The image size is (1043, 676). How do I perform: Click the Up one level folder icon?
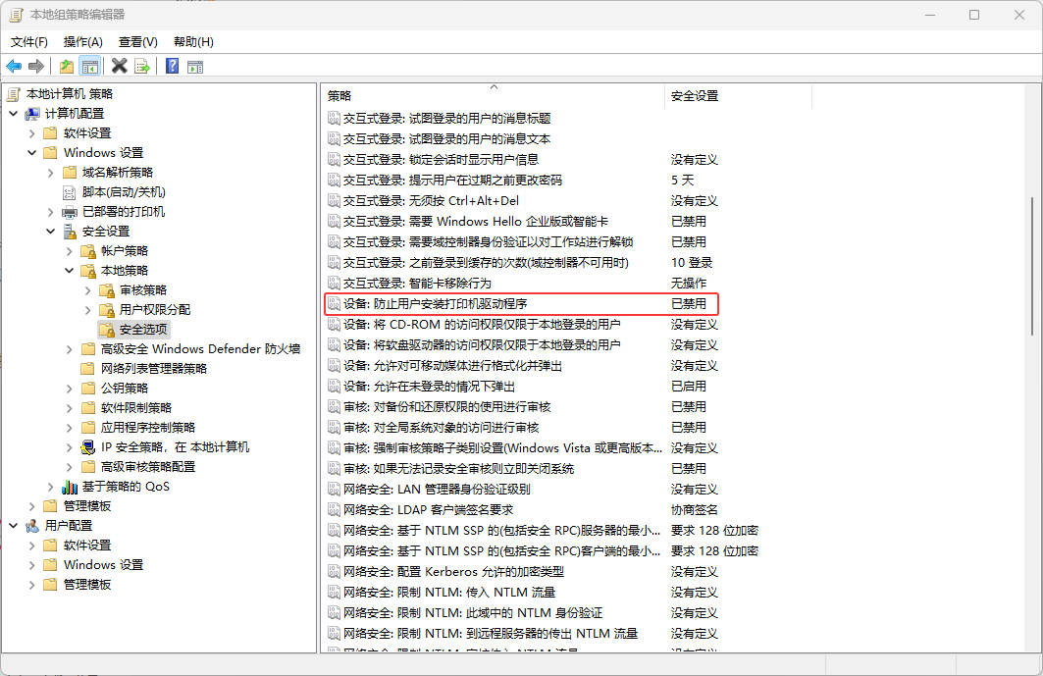click(x=65, y=66)
